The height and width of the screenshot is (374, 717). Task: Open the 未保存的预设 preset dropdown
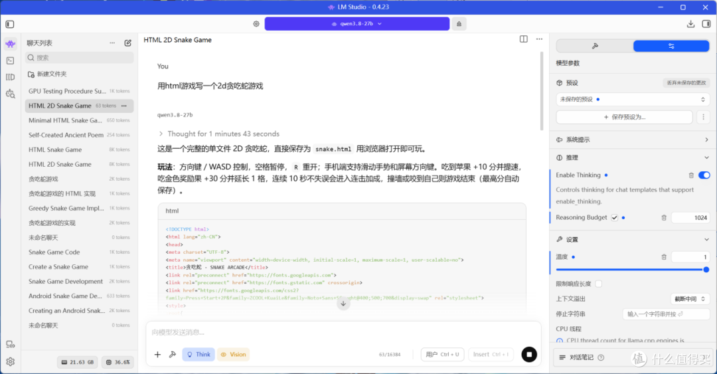633,100
